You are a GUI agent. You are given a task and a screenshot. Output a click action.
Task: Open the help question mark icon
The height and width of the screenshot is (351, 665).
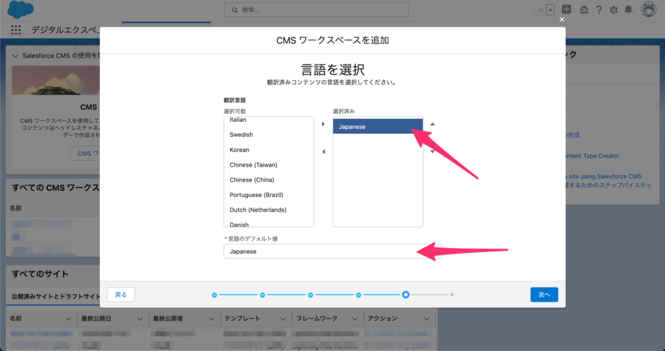[599, 10]
